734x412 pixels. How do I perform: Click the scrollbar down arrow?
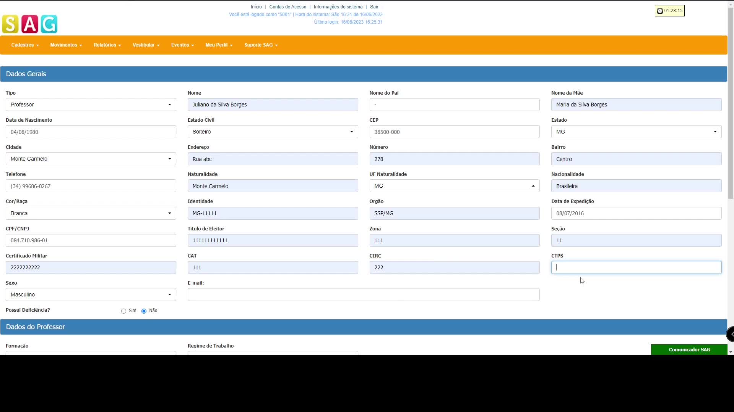(x=731, y=352)
